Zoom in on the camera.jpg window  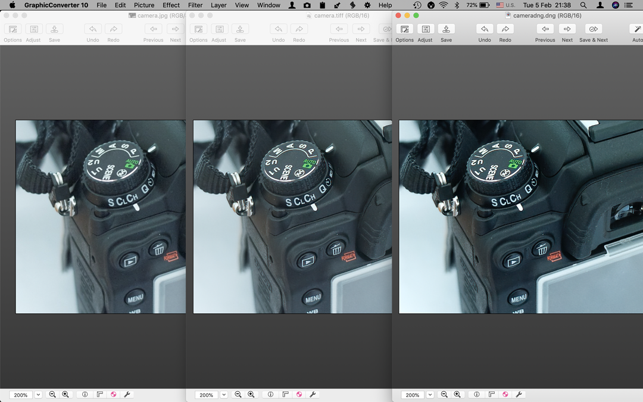pyautogui.click(x=65, y=394)
